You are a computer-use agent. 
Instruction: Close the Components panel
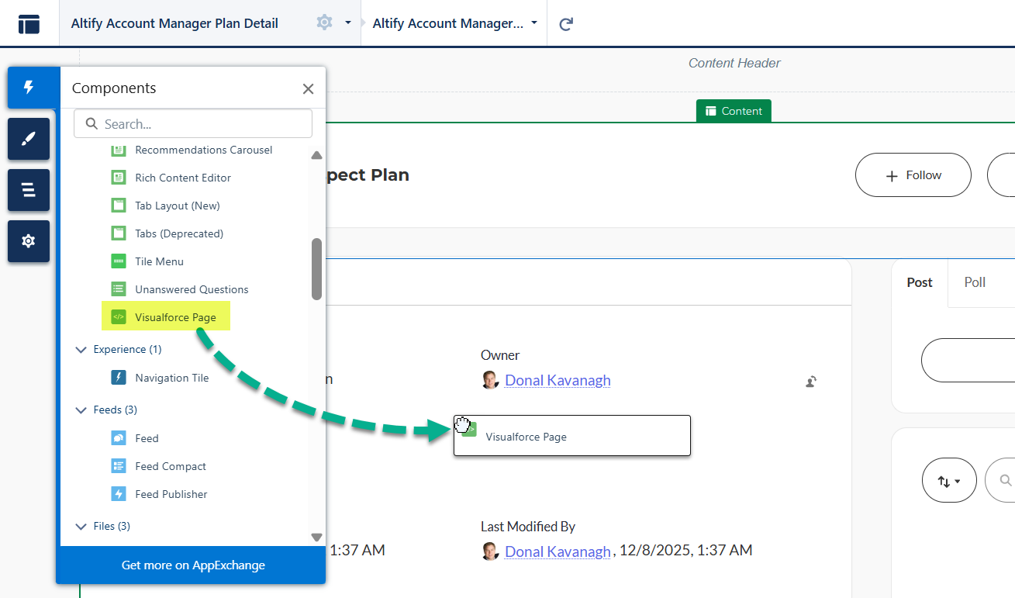click(308, 89)
